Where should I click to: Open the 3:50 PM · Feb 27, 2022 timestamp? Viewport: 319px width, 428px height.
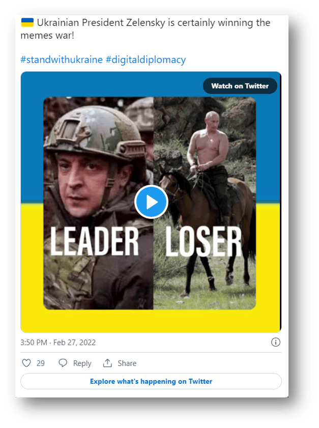[58, 343]
